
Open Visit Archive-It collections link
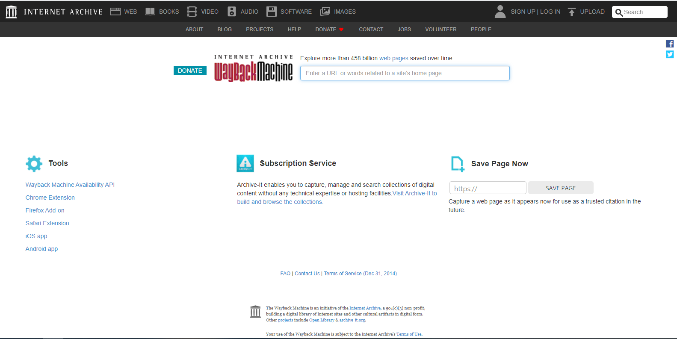337,198
